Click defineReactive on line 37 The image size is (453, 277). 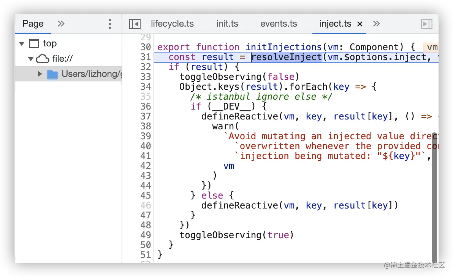click(239, 116)
